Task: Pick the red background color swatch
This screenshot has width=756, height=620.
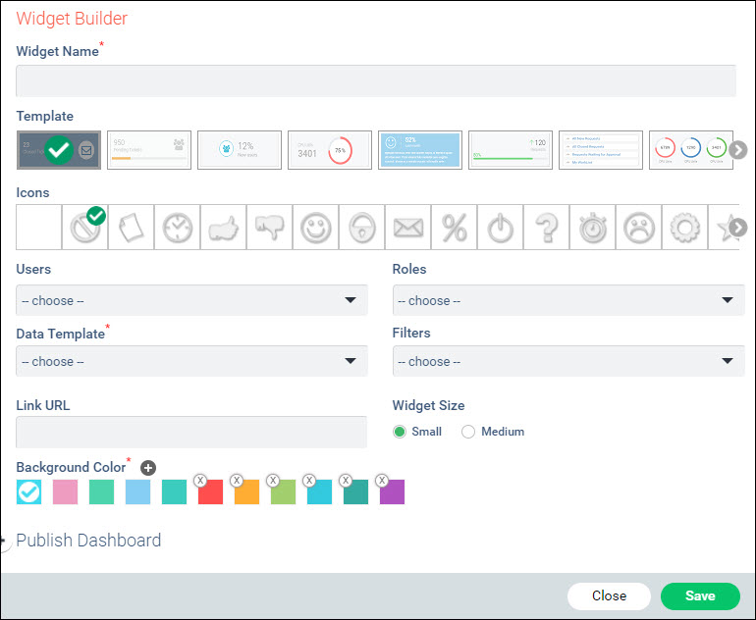Action: (211, 491)
